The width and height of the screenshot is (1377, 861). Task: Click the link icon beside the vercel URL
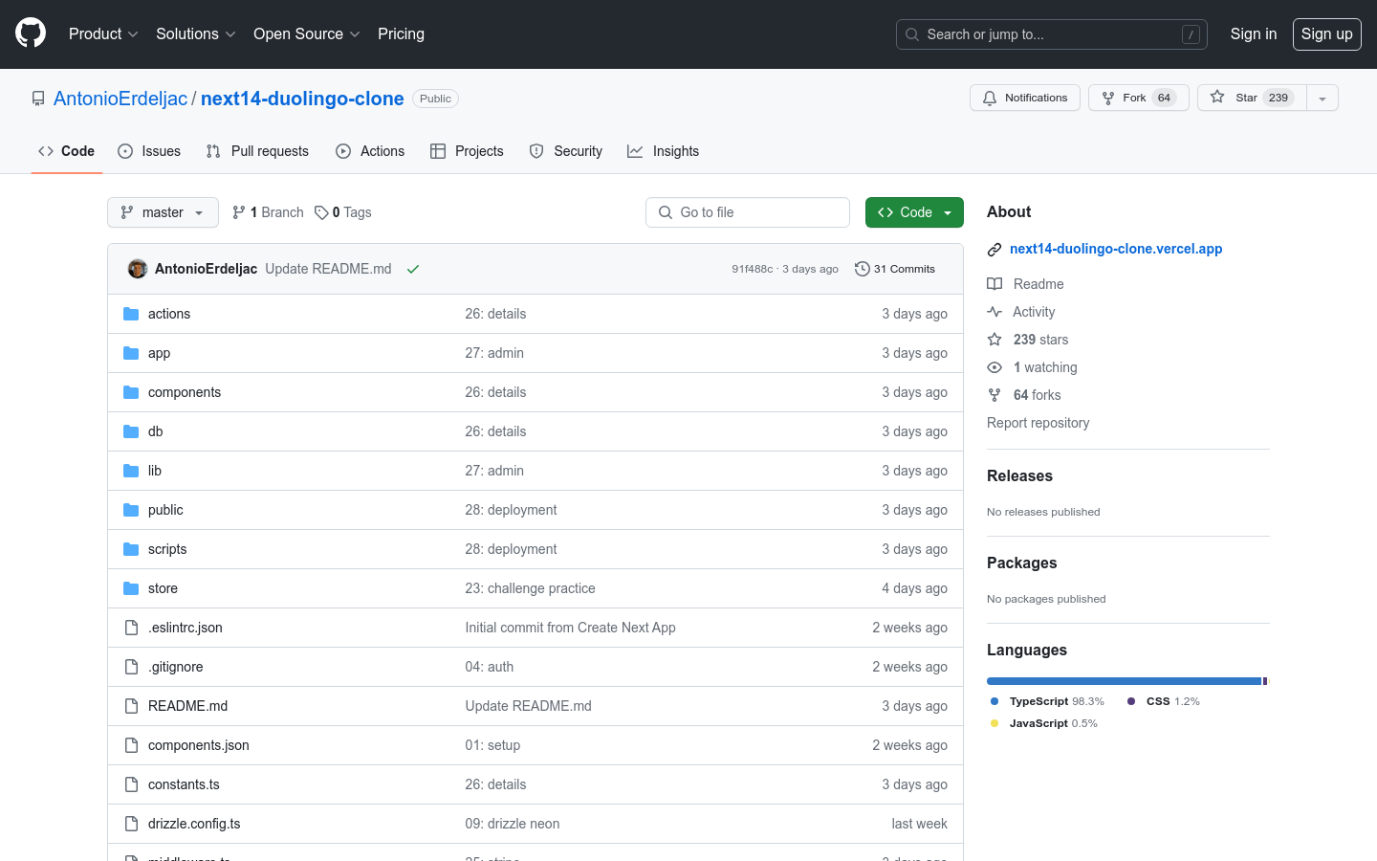pos(994,250)
